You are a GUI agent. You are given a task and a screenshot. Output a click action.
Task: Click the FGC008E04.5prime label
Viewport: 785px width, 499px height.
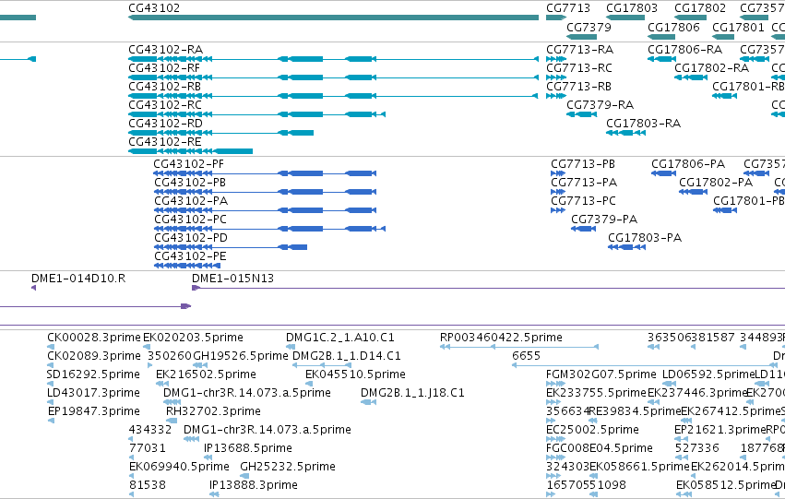[600, 449]
